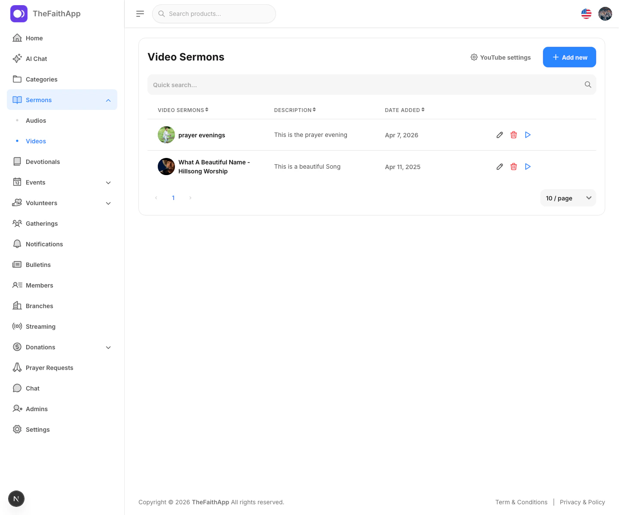This screenshot has width=619, height=515.
Task: Click the US flag language icon
Action: [x=586, y=14]
